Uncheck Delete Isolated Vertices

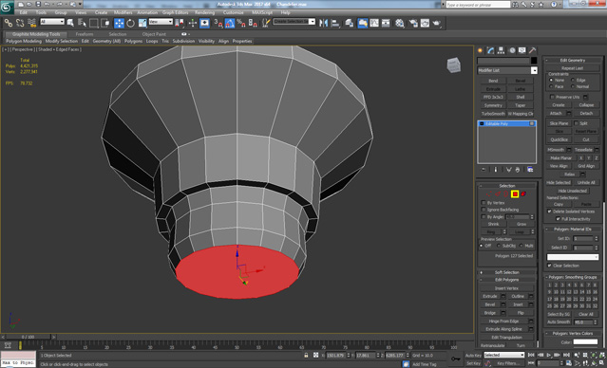click(x=549, y=212)
